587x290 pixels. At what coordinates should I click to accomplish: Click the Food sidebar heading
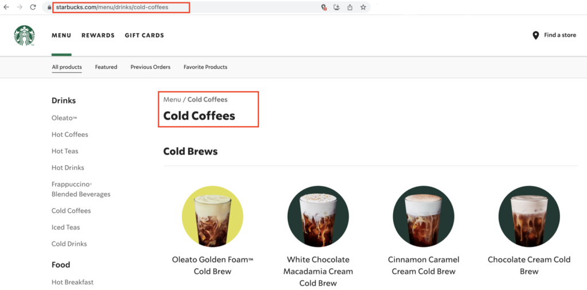click(61, 265)
